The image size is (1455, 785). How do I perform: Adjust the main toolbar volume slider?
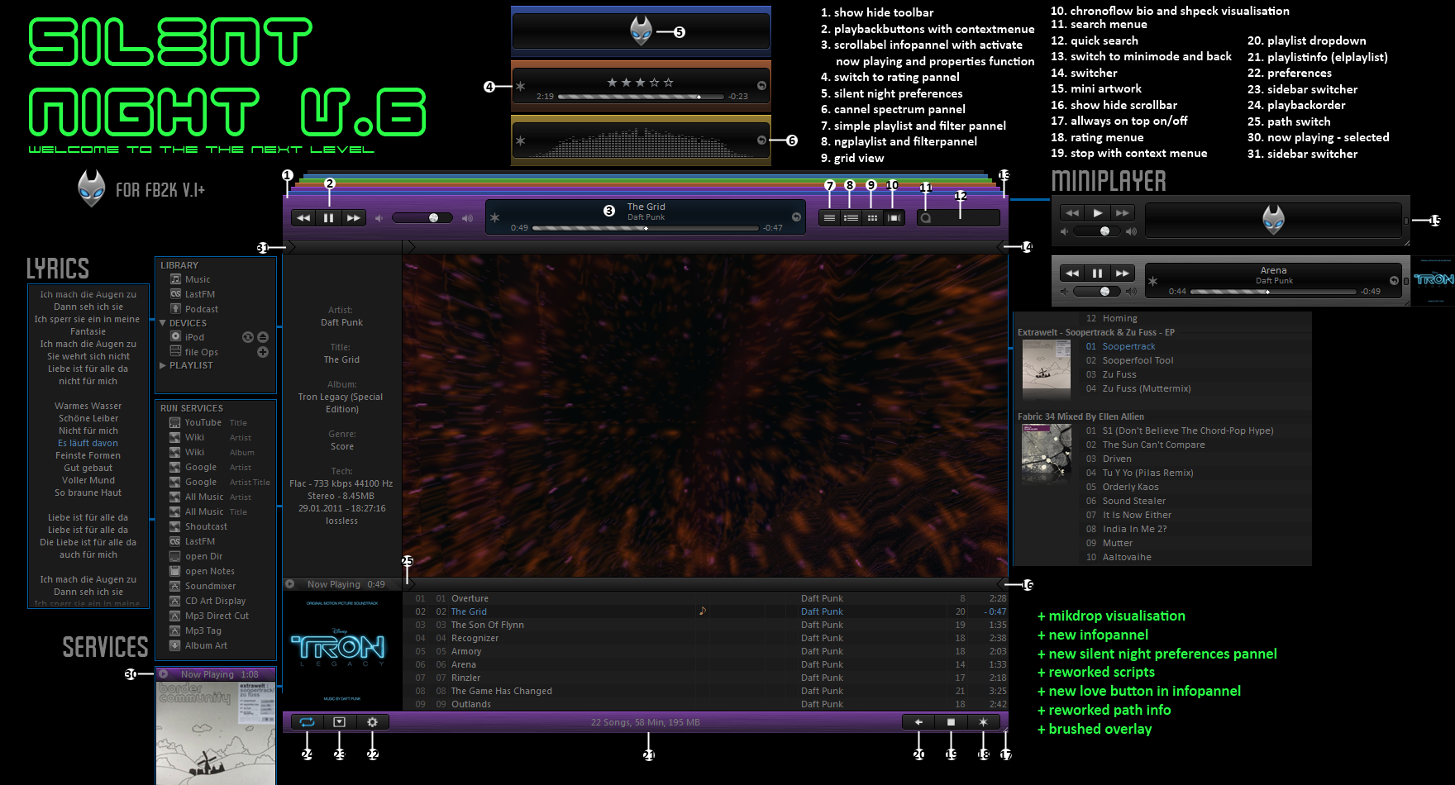pyautogui.click(x=422, y=218)
